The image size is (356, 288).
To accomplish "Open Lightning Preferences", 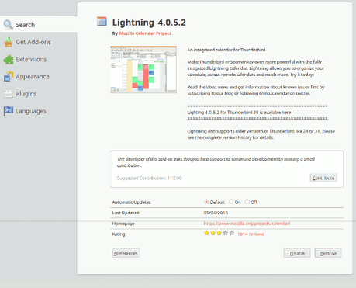I will coord(126,253).
